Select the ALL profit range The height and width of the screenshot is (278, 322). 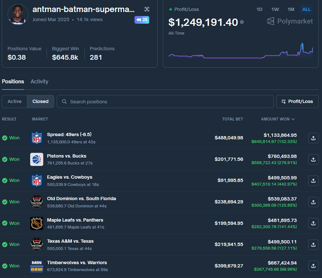pyautogui.click(x=306, y=9)
